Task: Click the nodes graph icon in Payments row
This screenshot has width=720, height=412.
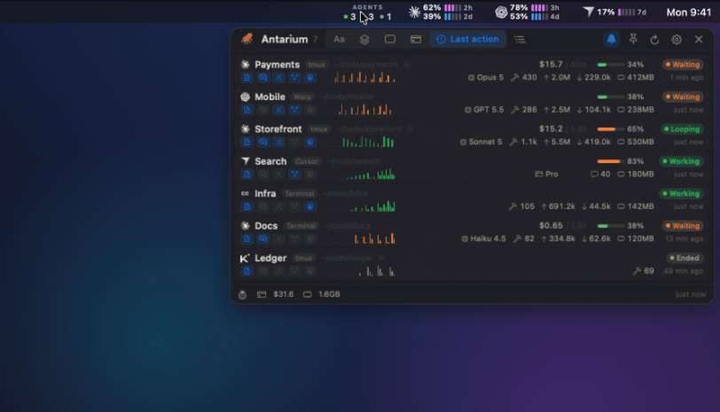Action: click(294, 78)
